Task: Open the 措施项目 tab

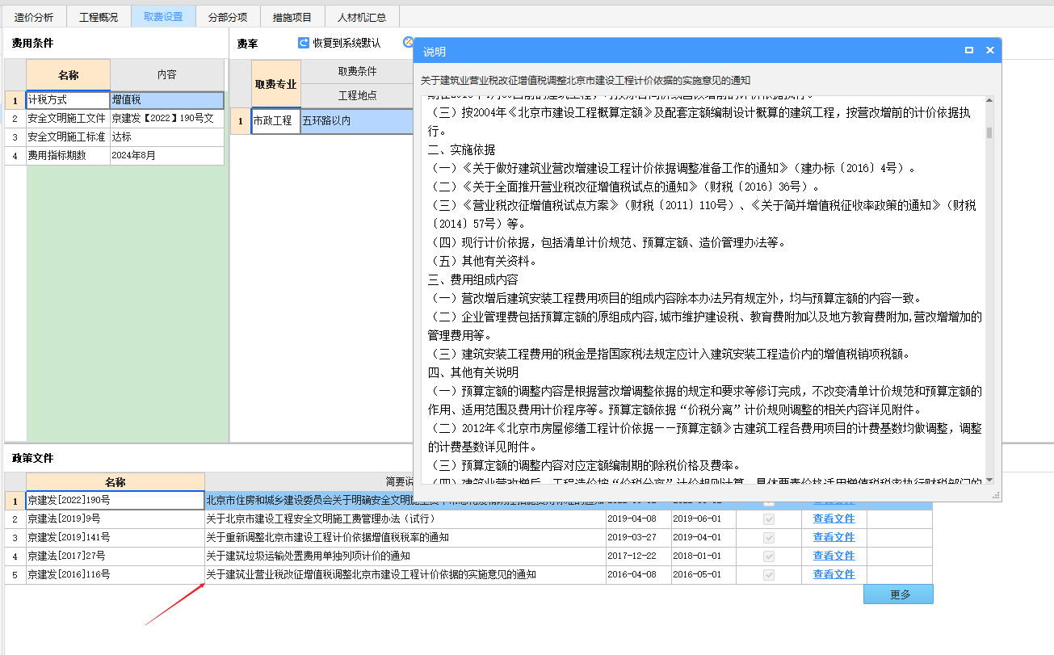Action: [x=292, y=17]
